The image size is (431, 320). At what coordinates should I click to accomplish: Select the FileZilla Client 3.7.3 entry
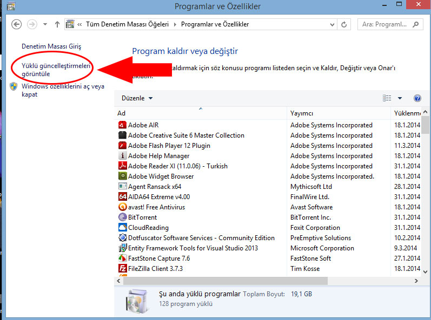155,269
